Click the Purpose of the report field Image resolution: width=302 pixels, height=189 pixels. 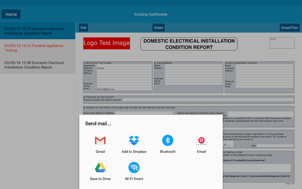[208, 100]
